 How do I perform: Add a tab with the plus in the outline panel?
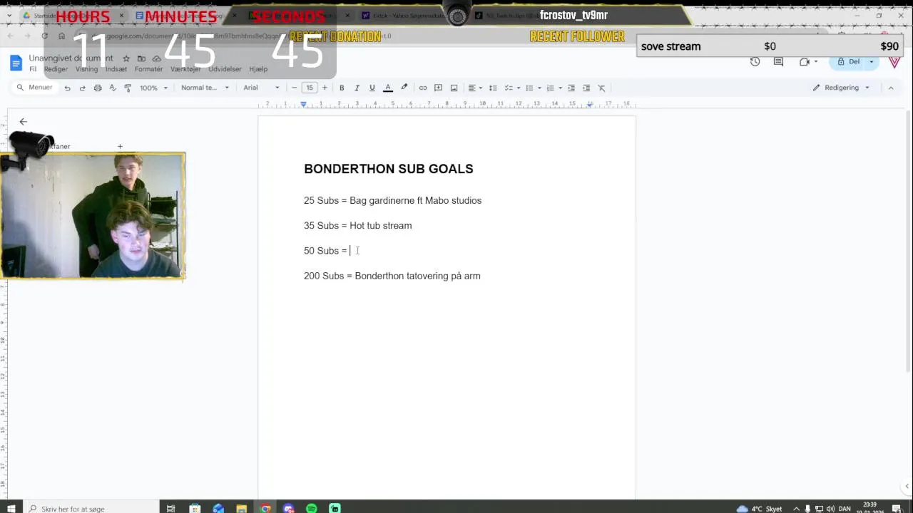pos(120,147)
